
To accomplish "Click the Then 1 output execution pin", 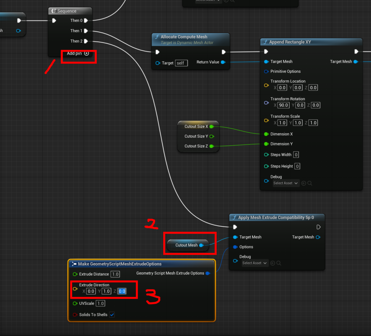I will pyautogui.click(x=86, y=31).
